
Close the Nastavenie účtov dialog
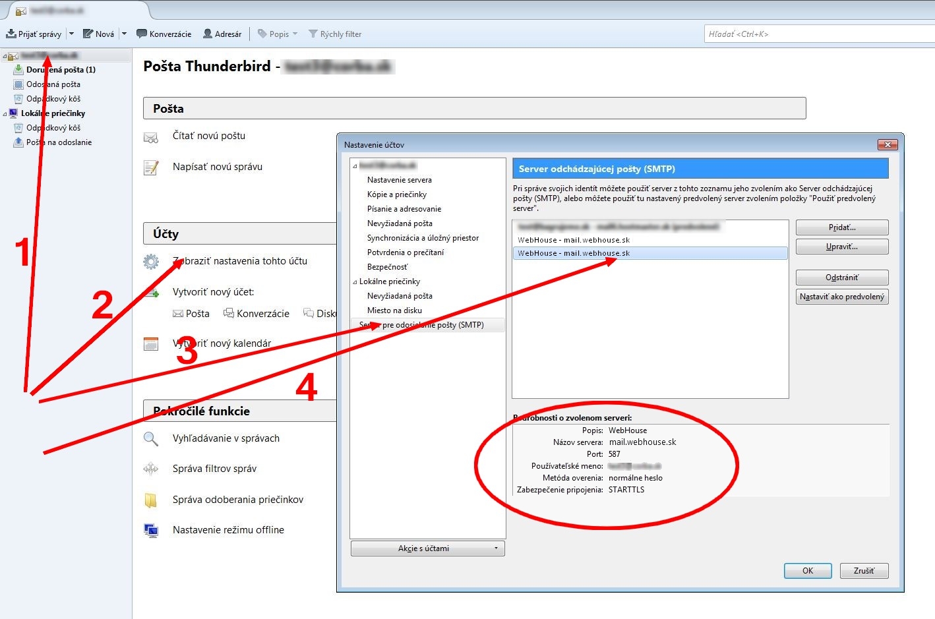(888, 144)
